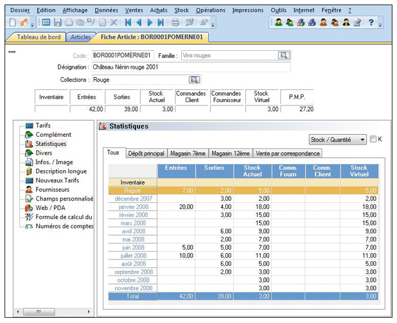The height and width of the screenshot is (323, 397).
Task: Click the Delete X icon in toolbar
Action: [x=114, y=22]
